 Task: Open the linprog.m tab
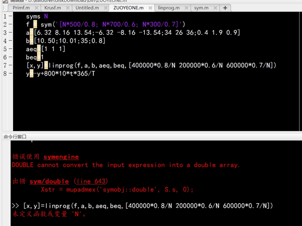pyautogui.click(x=169, y=8)
